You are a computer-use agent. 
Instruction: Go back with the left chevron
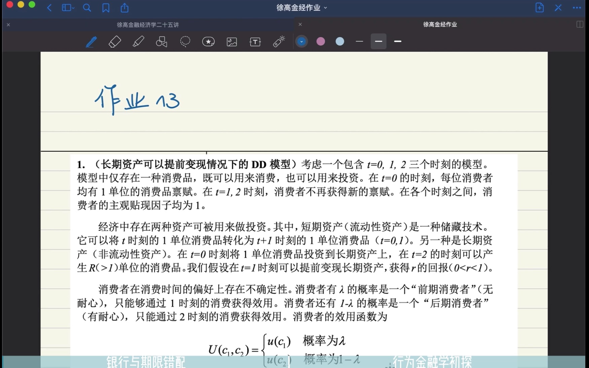point(49,8)
